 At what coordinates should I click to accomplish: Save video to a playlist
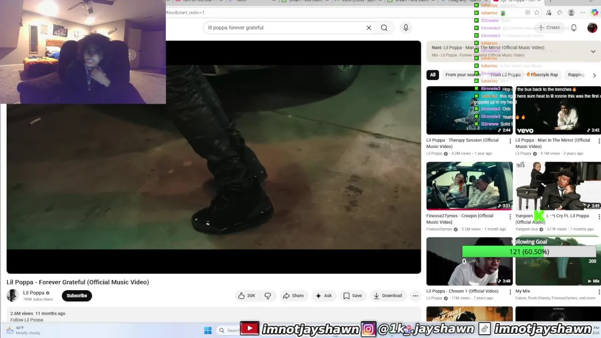[352, 296]
